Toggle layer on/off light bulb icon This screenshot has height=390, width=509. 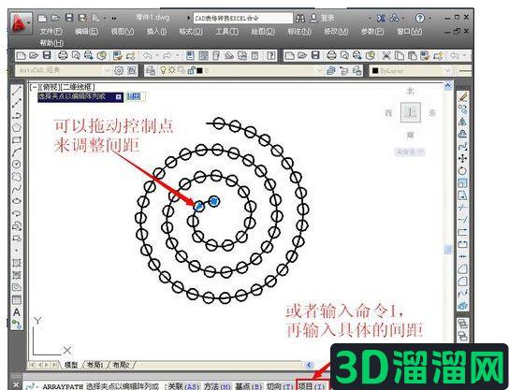[164, 70]
